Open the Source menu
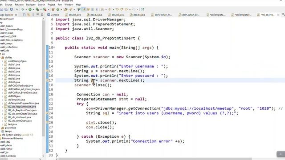 [8, 4]
